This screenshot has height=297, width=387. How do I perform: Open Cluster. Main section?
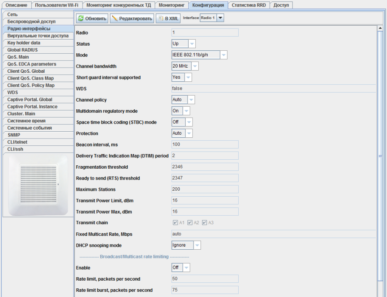38,114
